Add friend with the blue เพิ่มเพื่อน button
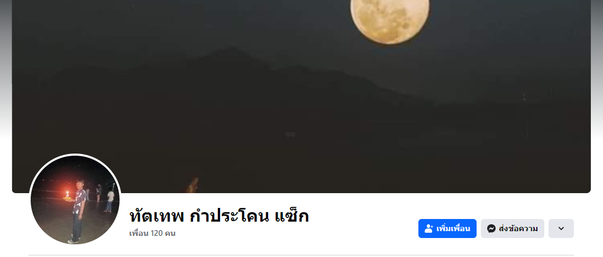The height and width of the screenshot is (257, 603). tap(447, 229)
